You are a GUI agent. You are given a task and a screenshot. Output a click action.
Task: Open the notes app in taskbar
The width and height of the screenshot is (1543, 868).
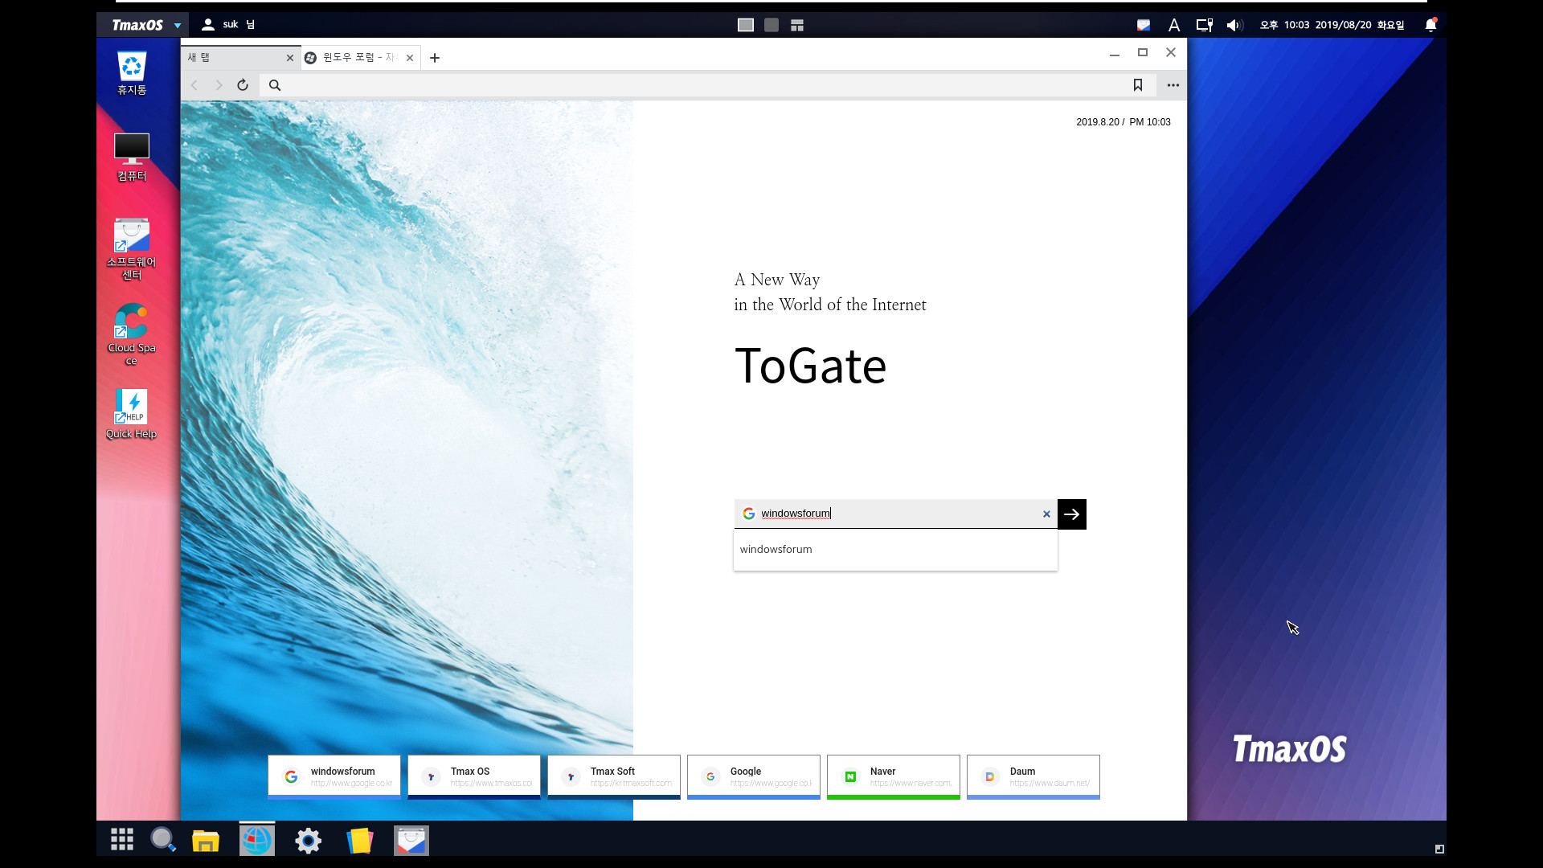[x=360, y=841]
